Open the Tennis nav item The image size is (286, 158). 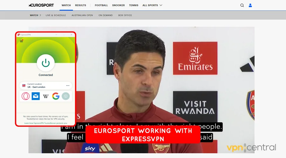tap(133, 5)
